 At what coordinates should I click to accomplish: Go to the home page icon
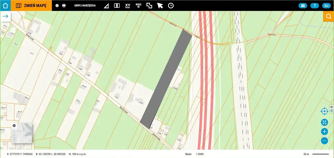point(5,5)
